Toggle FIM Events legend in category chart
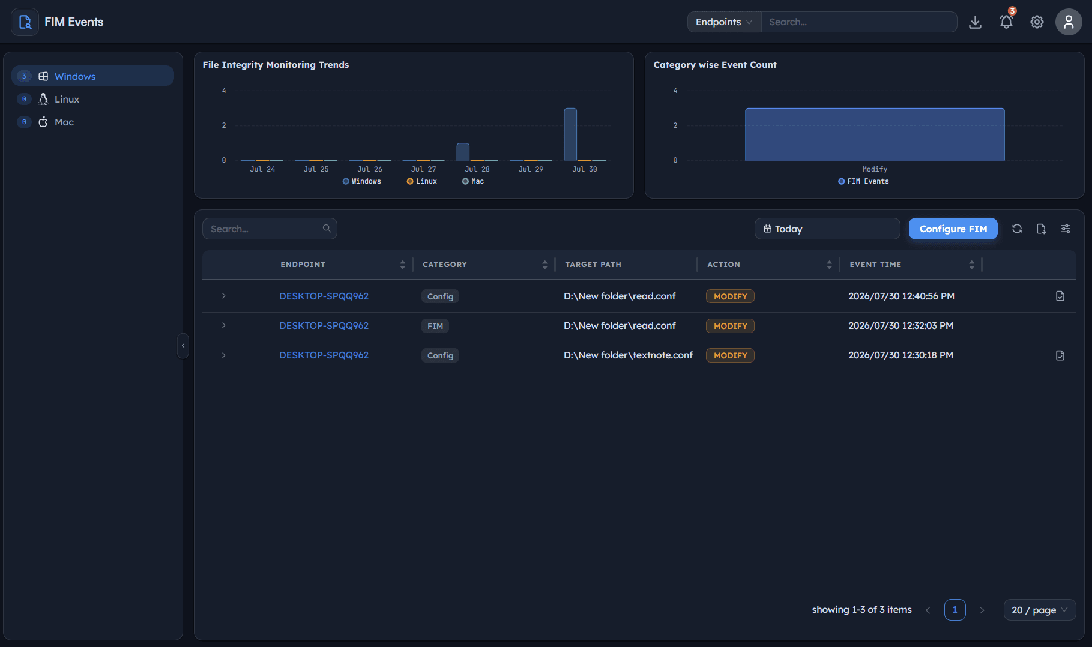 click(x=864, y=181)
